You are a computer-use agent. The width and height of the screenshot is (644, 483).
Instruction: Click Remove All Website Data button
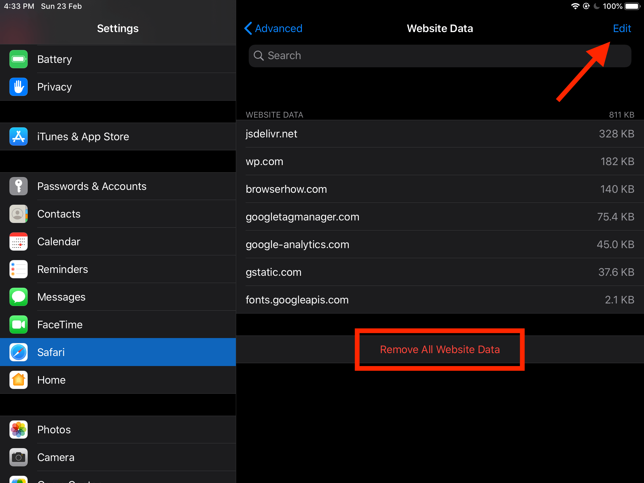tap(439, 349)
